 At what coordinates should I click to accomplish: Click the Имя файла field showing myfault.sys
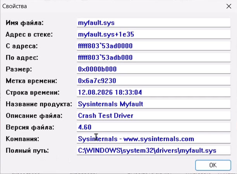pos(154,23)
